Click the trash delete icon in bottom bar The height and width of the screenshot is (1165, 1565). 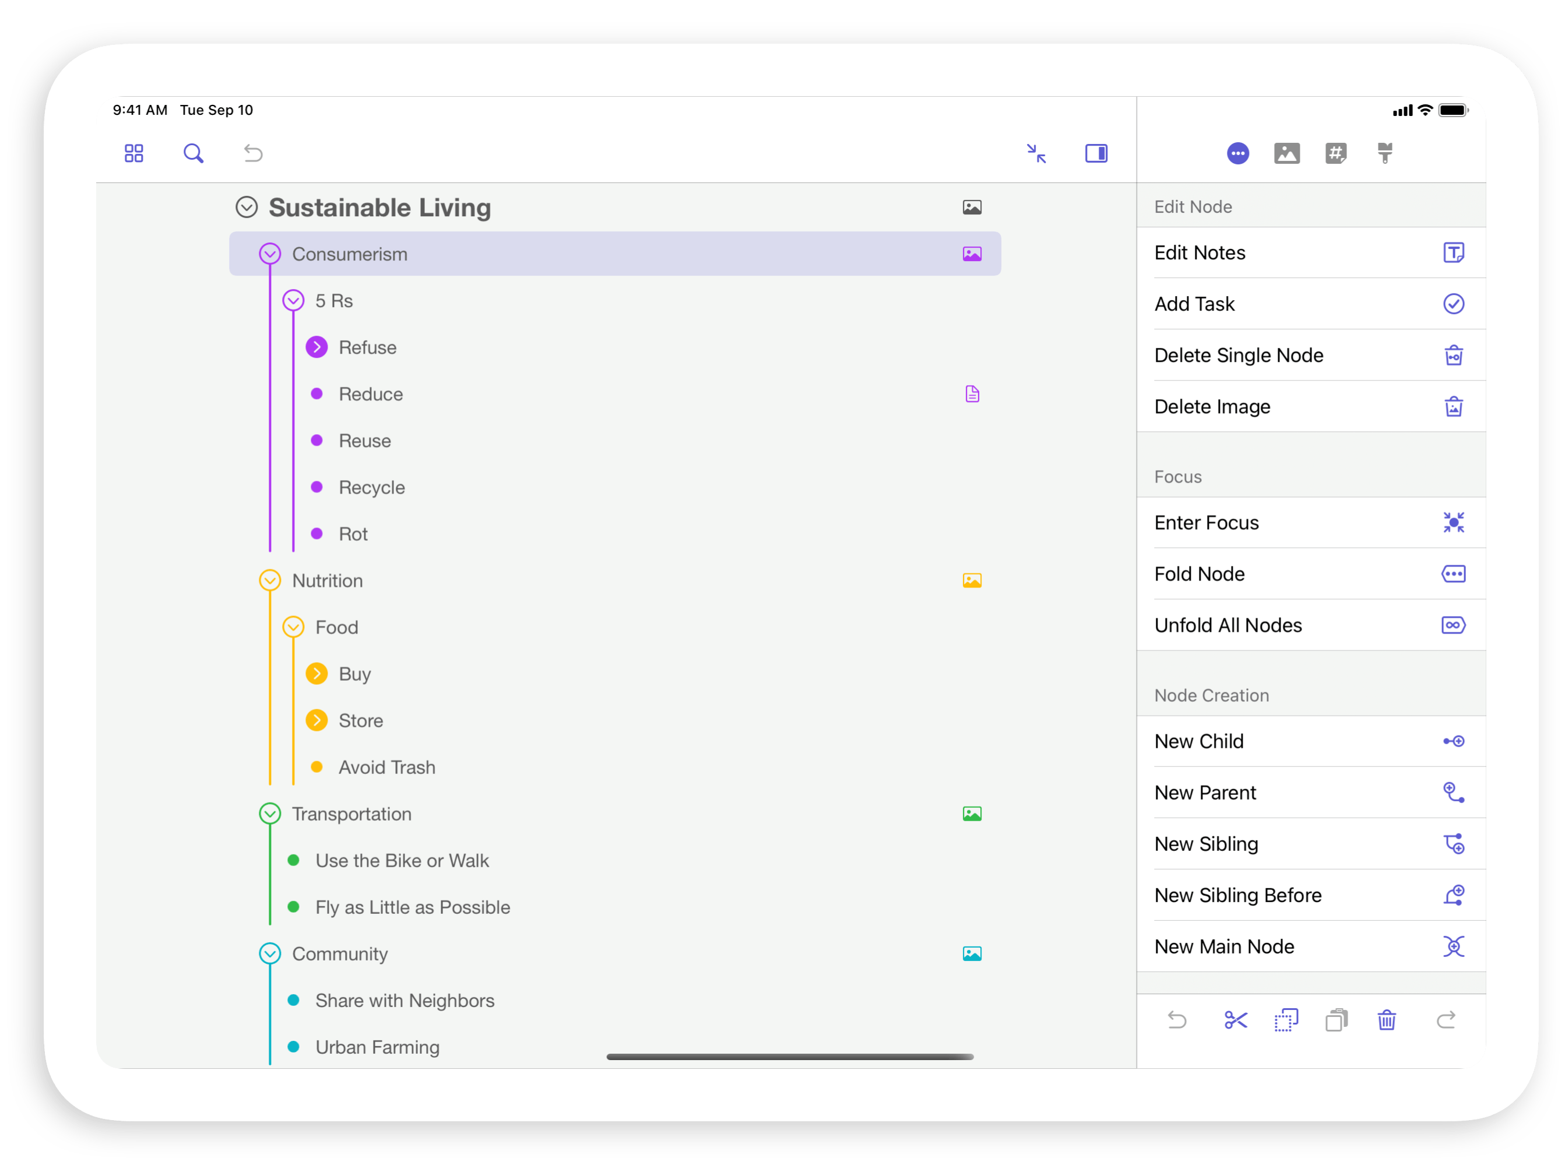pos(1387,1020)
